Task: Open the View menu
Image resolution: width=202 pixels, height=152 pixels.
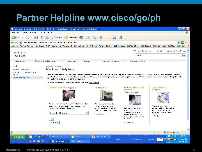Action: (x=25, y=33)
